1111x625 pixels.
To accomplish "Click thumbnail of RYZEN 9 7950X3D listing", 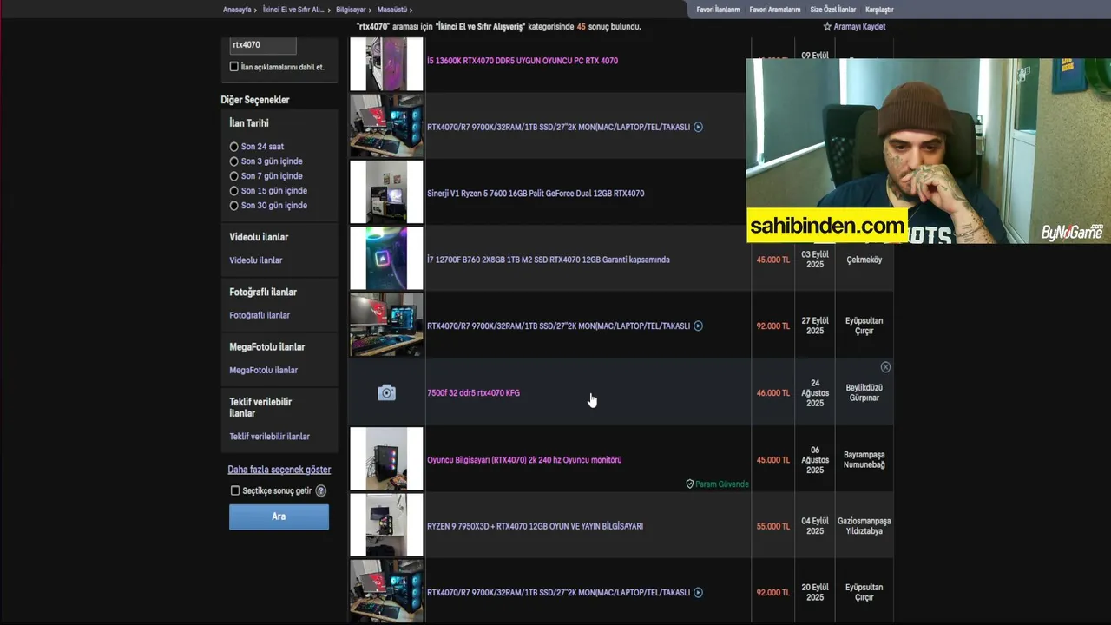I will click(x=386, y=524).
